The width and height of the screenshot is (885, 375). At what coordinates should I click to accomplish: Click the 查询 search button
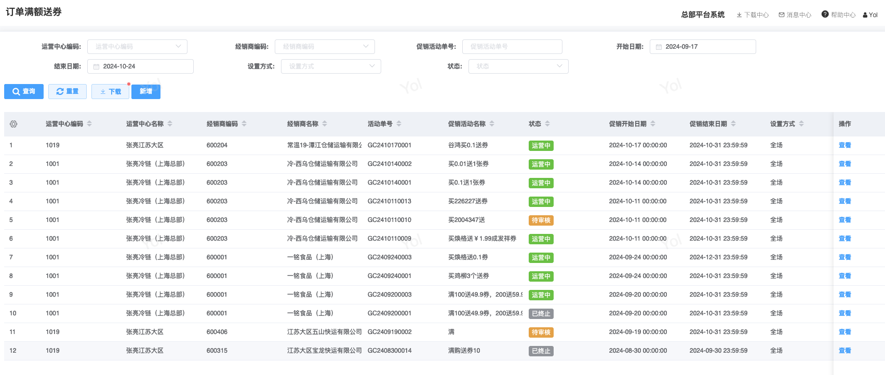(x=24, y=91)
